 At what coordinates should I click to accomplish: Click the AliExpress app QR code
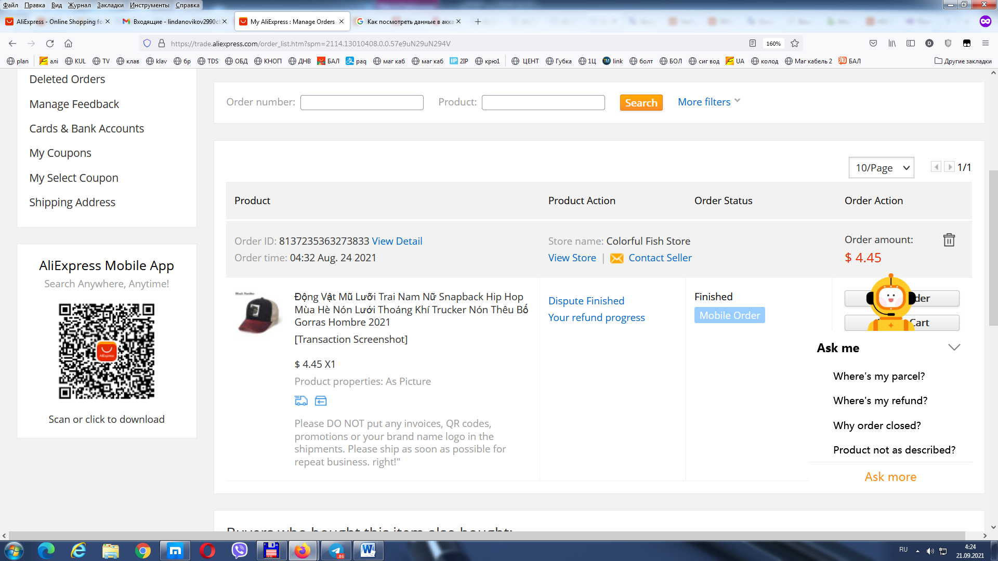107,351
